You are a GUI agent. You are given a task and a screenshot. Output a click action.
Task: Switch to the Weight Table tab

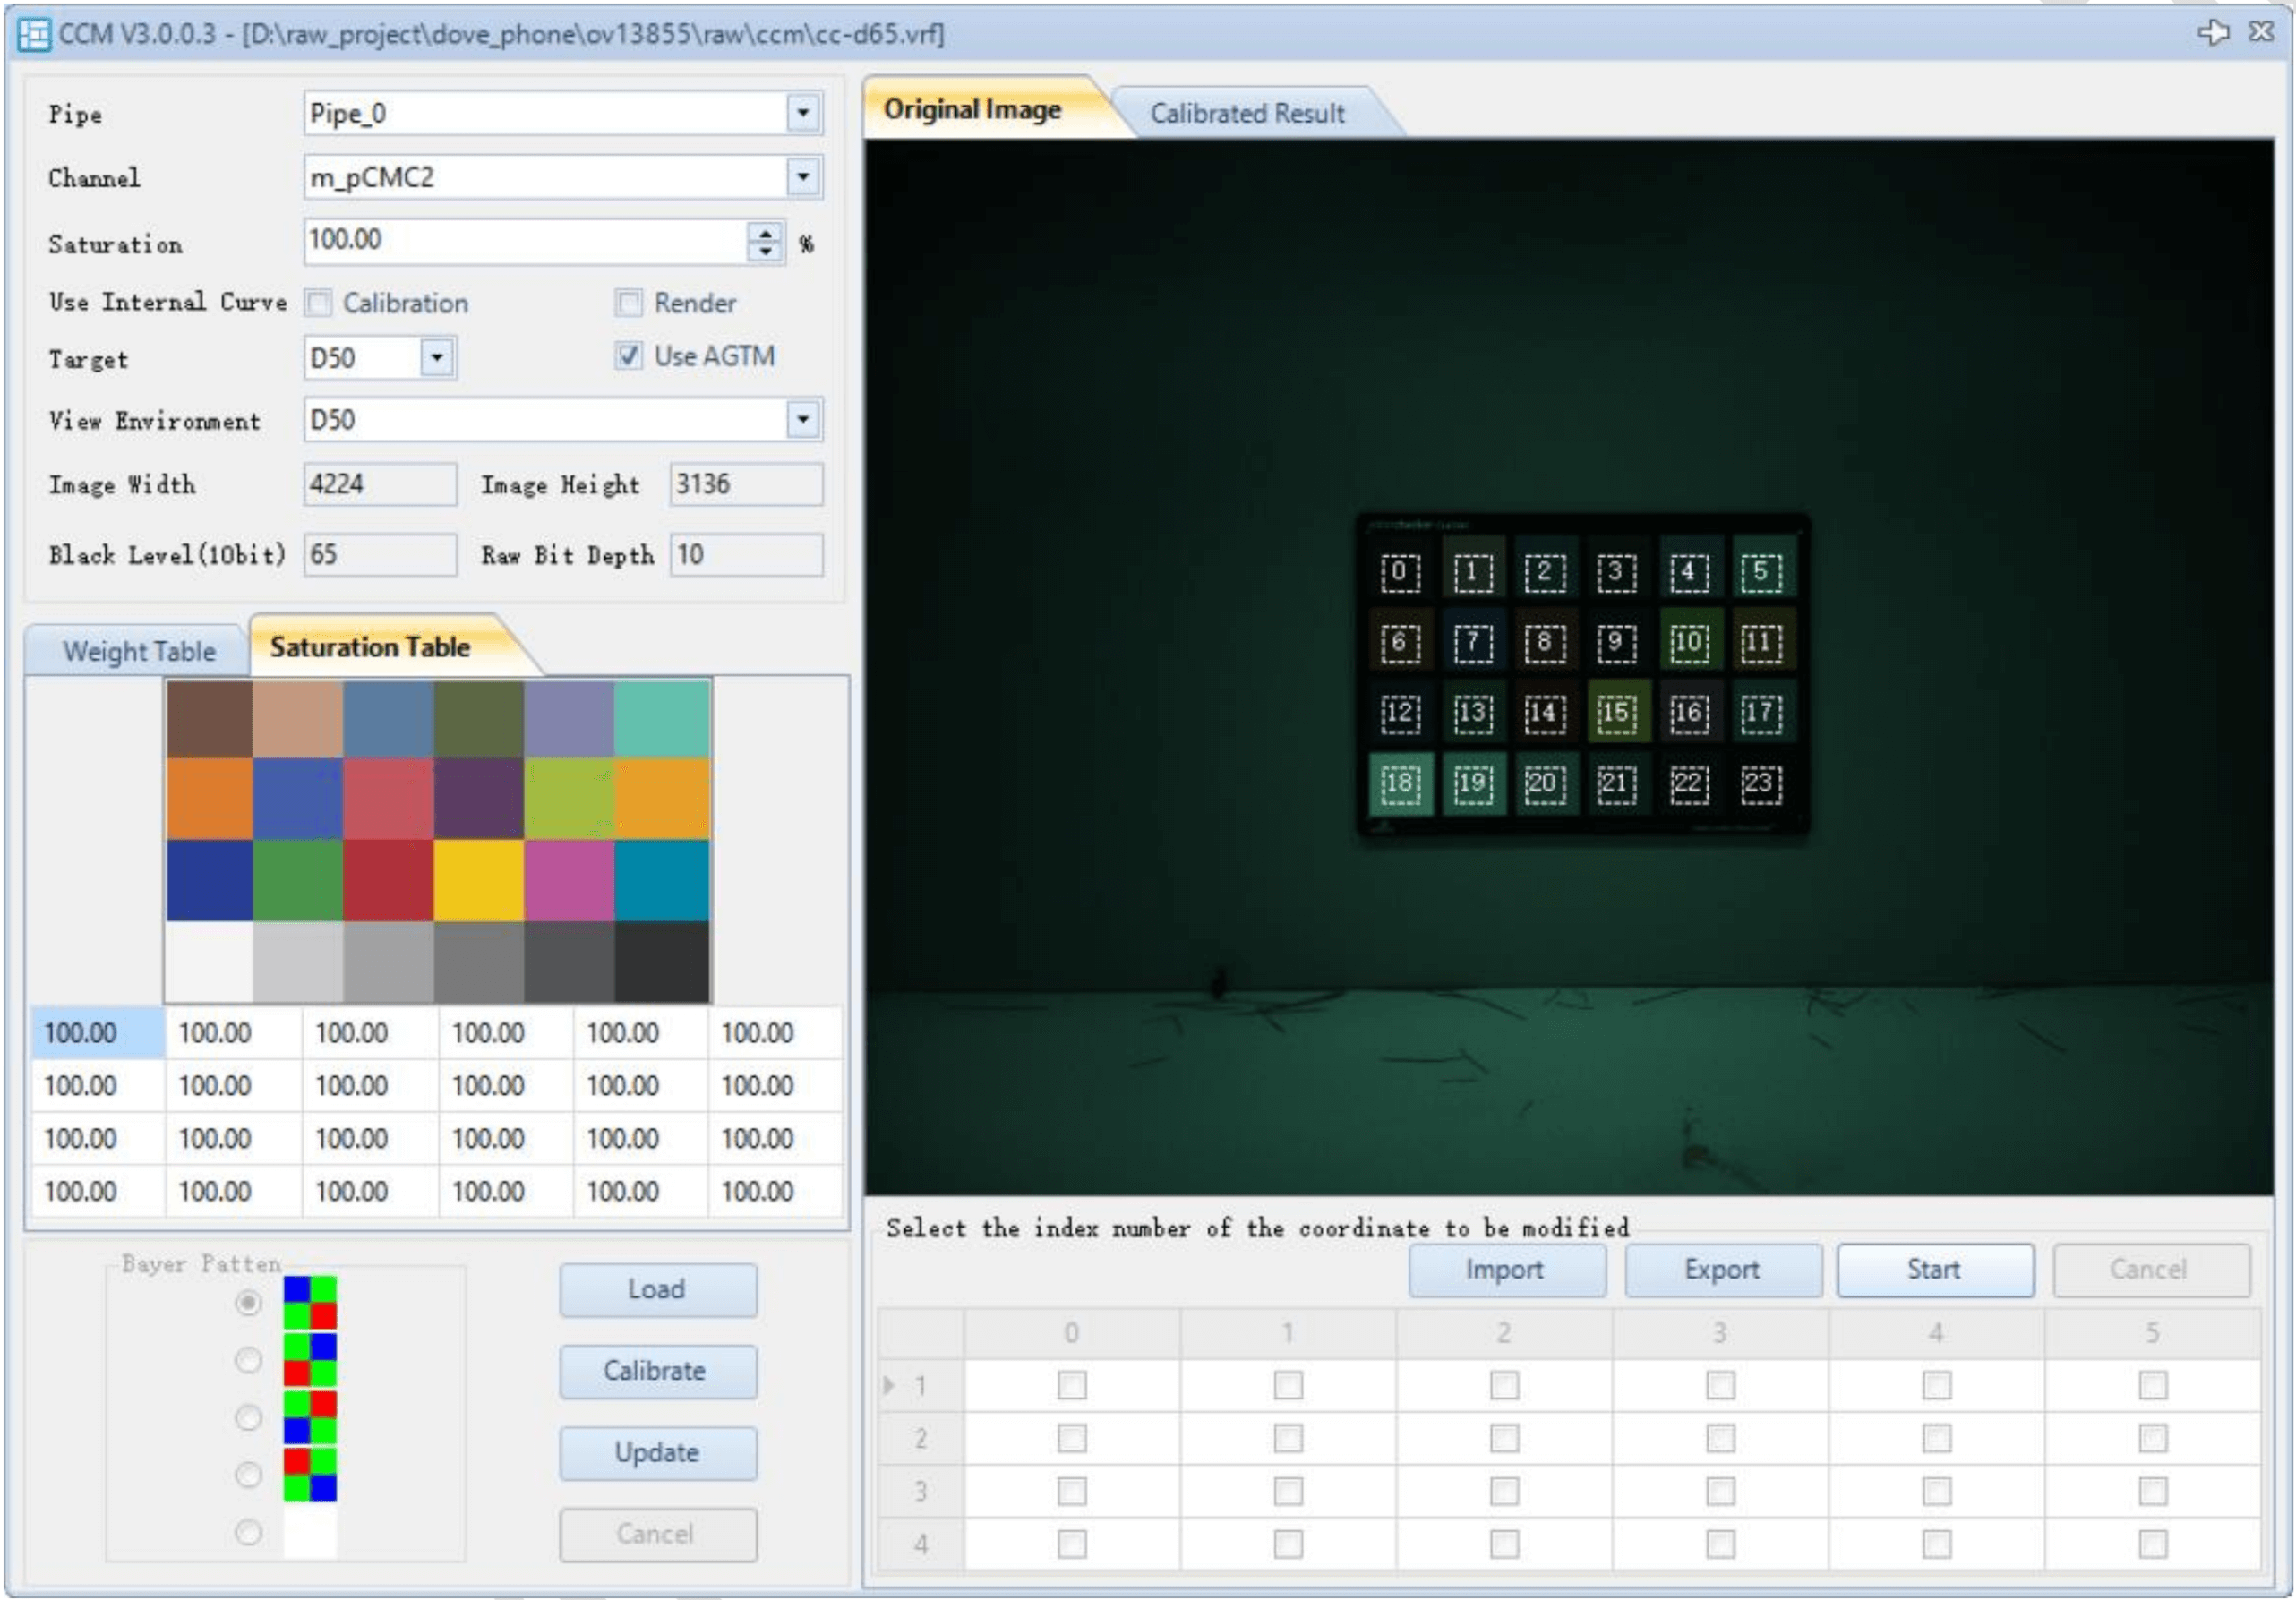pyautogui.click(x=139, y=651)
